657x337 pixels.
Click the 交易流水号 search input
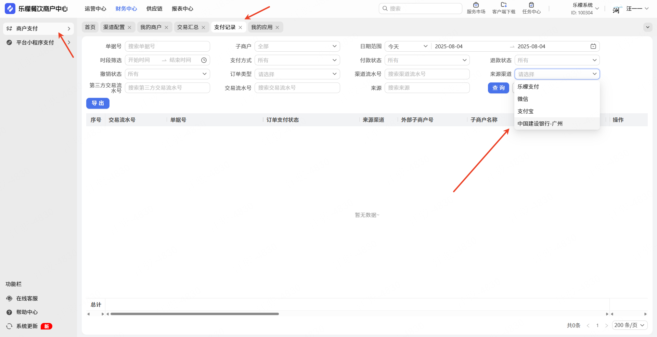coord(297,88)
